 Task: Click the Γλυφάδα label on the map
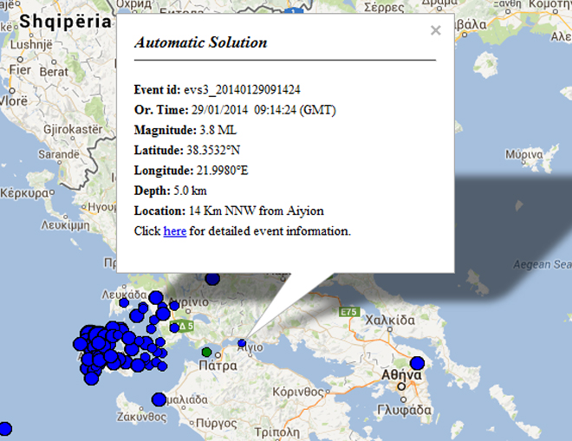coord(406,410)
